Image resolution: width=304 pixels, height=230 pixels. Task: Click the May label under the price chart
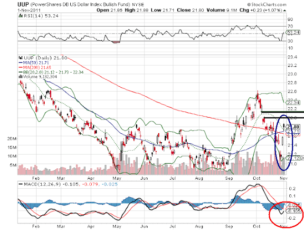click(x=117, y=178)
